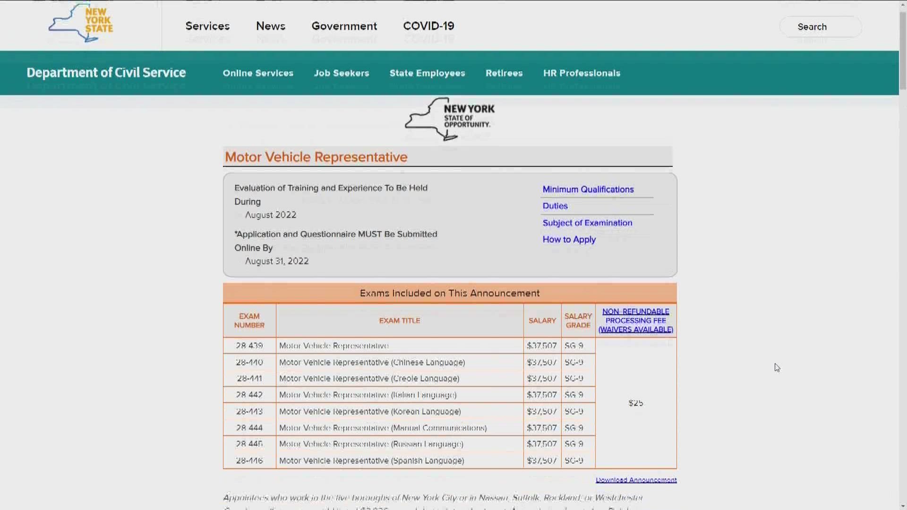Follow the Duties link
This screenshot has width=907, height=510.
coord(555,206)
